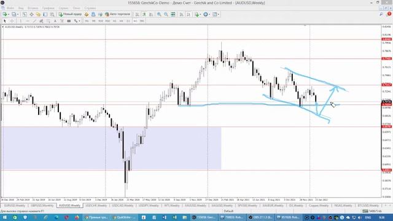Open the Profiles dropdown arrow

18,14
